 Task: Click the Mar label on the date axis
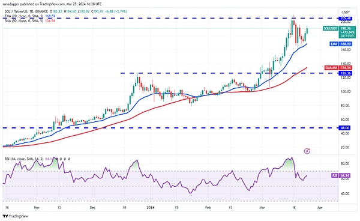(x=262, y=208)
